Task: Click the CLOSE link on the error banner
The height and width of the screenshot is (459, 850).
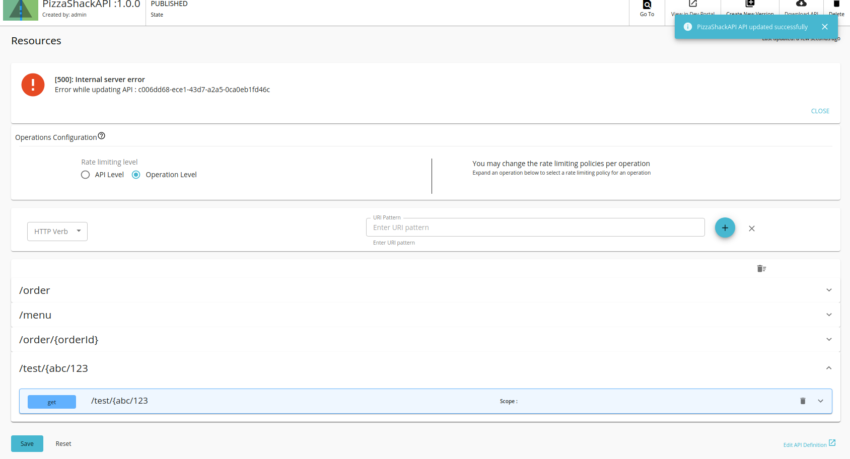Action: [x=820, y=111]
